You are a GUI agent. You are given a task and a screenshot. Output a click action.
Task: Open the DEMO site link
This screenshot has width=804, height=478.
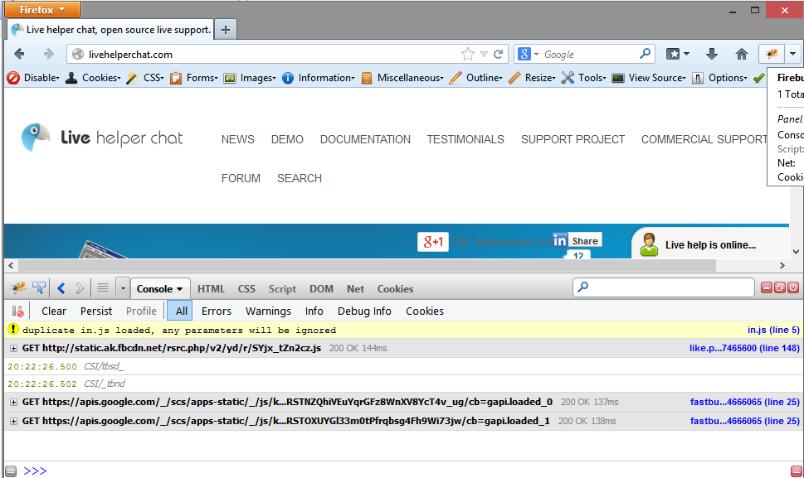click(287, 139)
